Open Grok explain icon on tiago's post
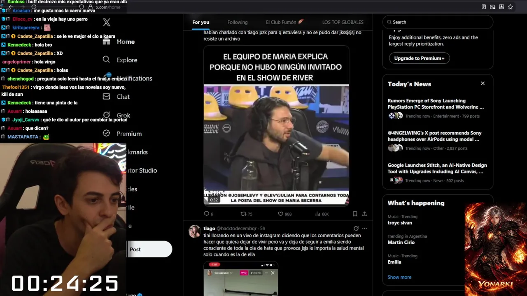527x296 pixels. (356, 228)
